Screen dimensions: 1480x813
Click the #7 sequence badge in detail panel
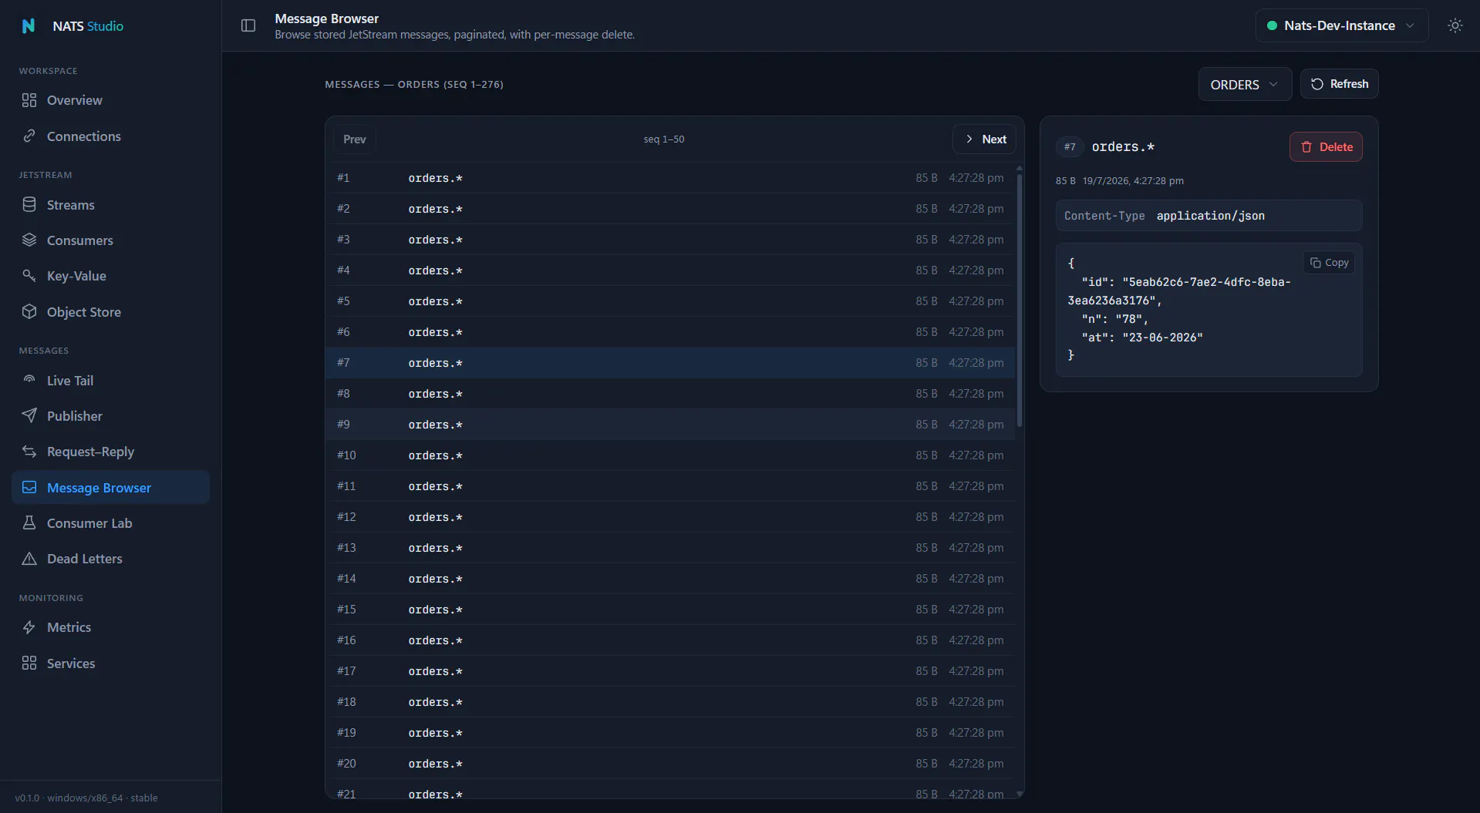(x=1070, y=146)
